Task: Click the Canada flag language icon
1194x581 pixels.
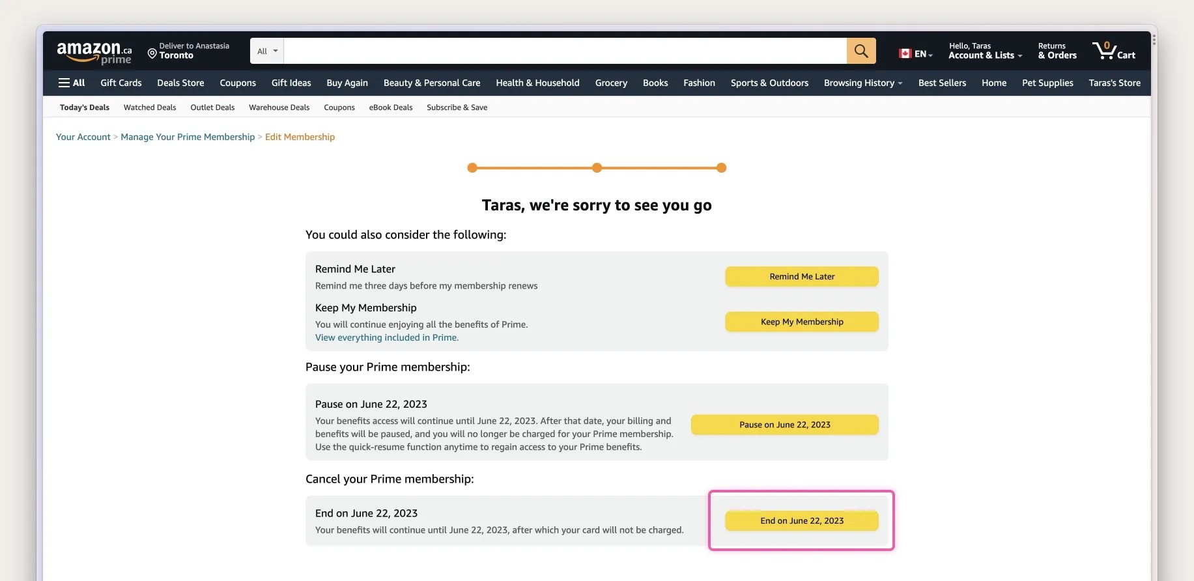Action: pyautogui.click(x=905, y=53)
